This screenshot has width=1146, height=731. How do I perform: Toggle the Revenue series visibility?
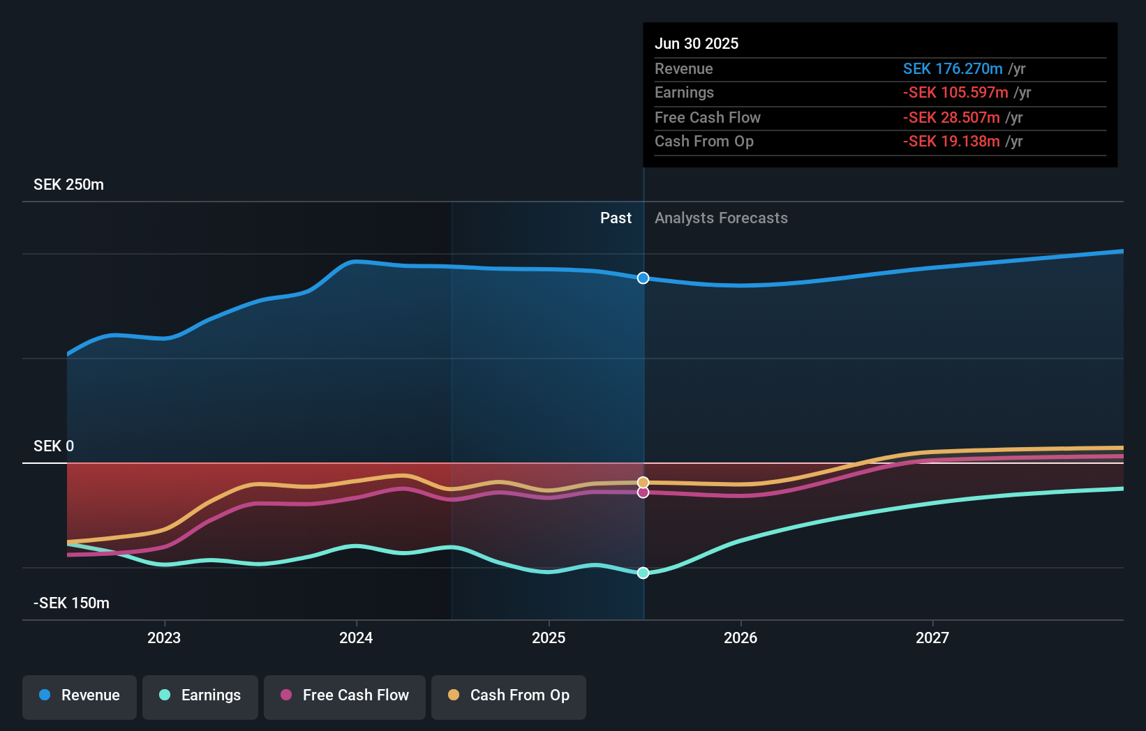pyautogui.click(x=79, y=695)
